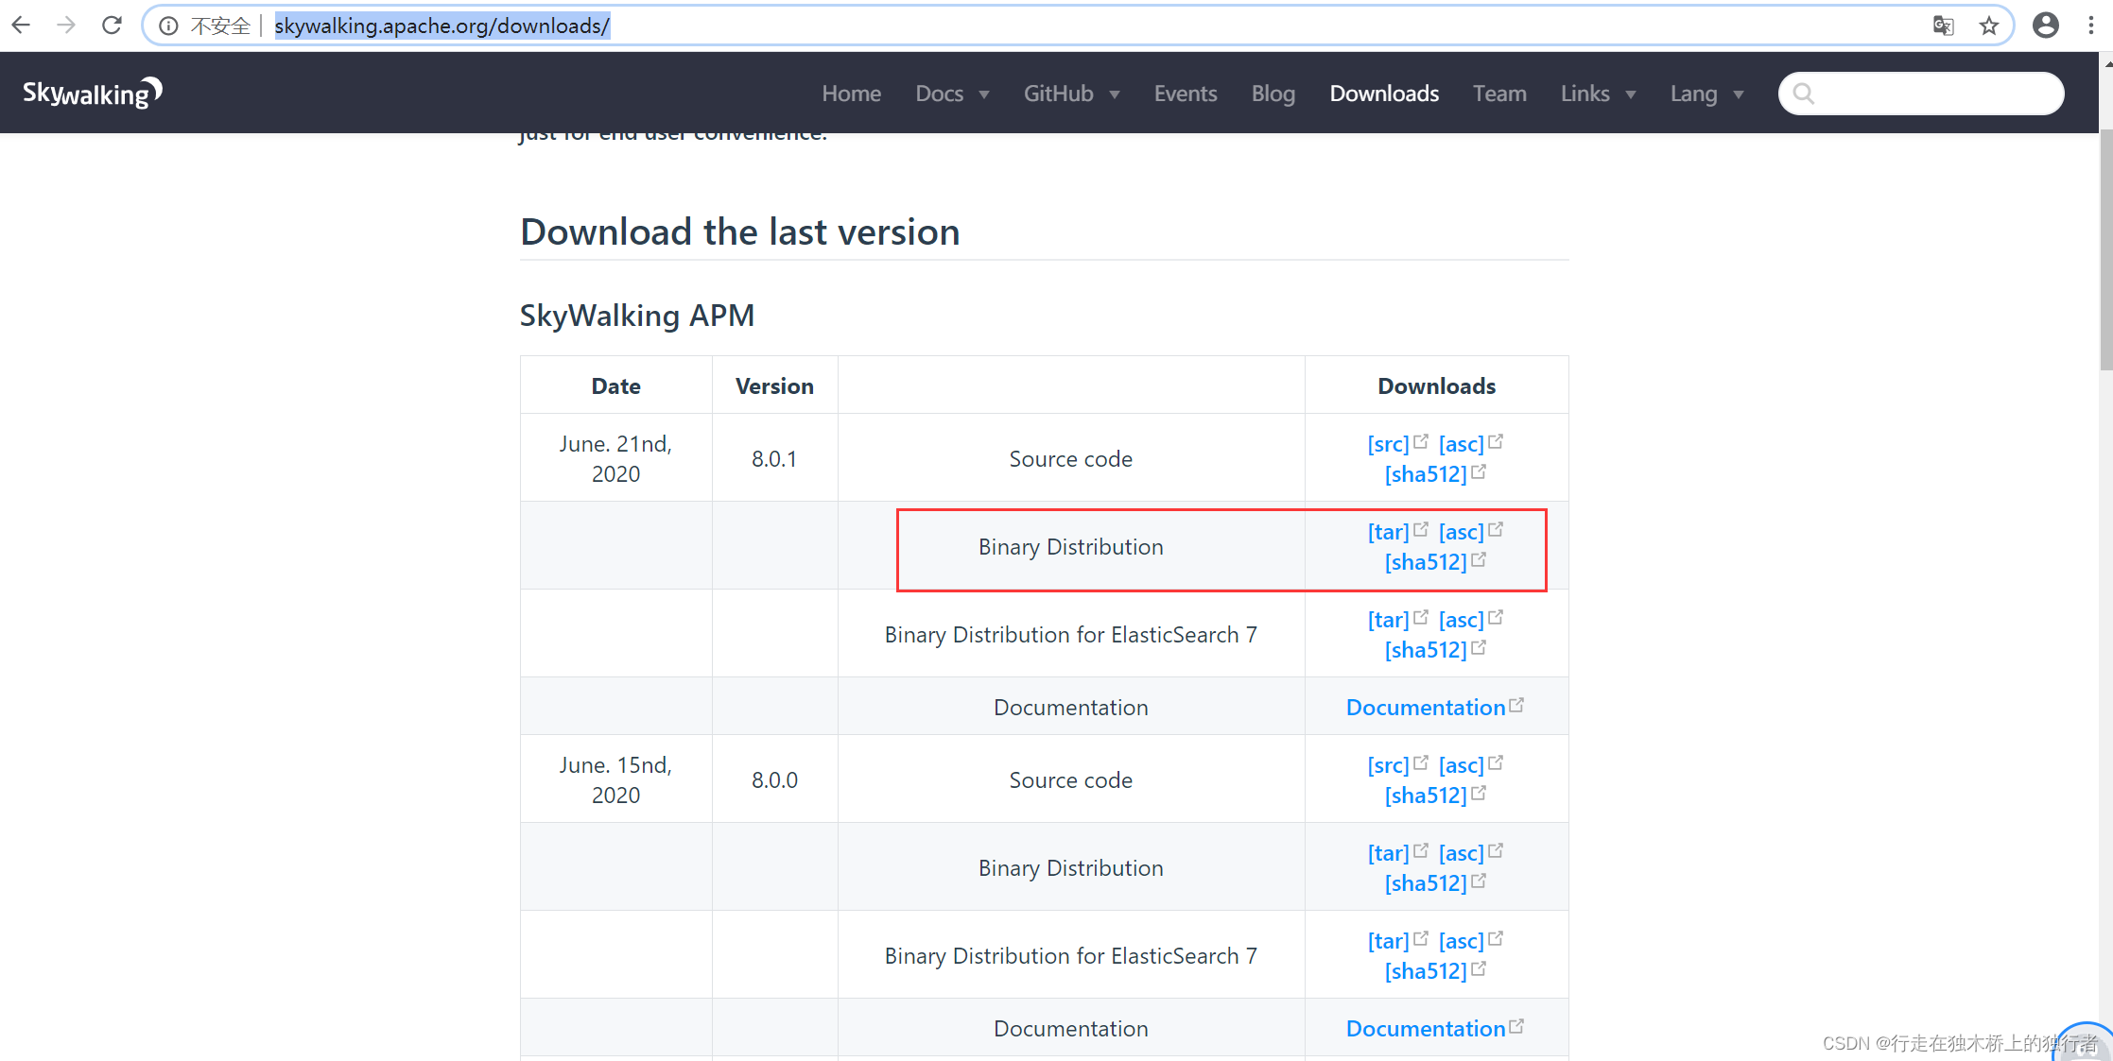Click the 'Date' column header
This screenshot has width=2113, height=1061.
(615, 386)
